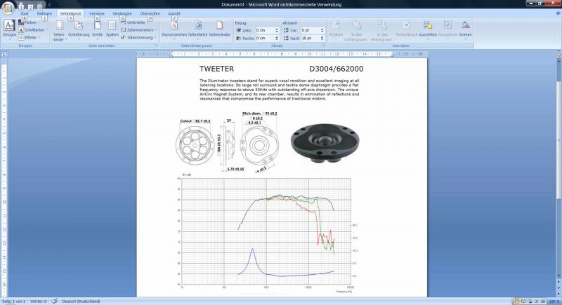
Task: Click the first Quick Access toolbar icon
Action: (x=21, y=6)
